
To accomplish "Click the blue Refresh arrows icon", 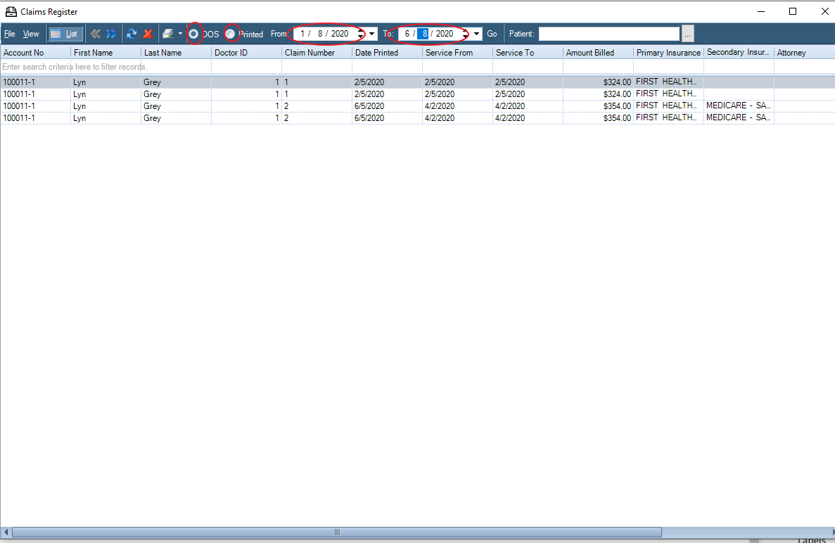I will 132,34.
